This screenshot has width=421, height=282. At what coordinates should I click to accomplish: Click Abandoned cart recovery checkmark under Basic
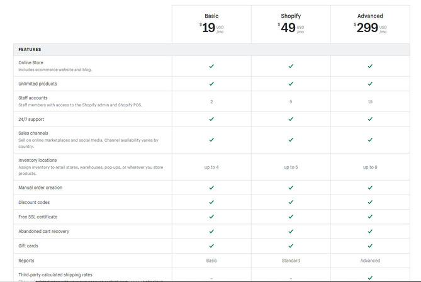click(x=211, y=231)
